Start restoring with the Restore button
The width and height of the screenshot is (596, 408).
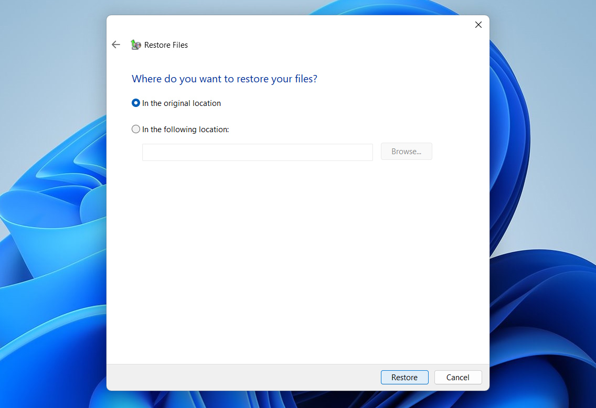pyautogui.click(x=405, y=377)
